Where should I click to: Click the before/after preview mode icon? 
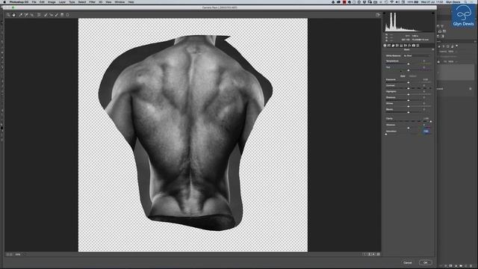pyautogui.click(x=364, y=254)
